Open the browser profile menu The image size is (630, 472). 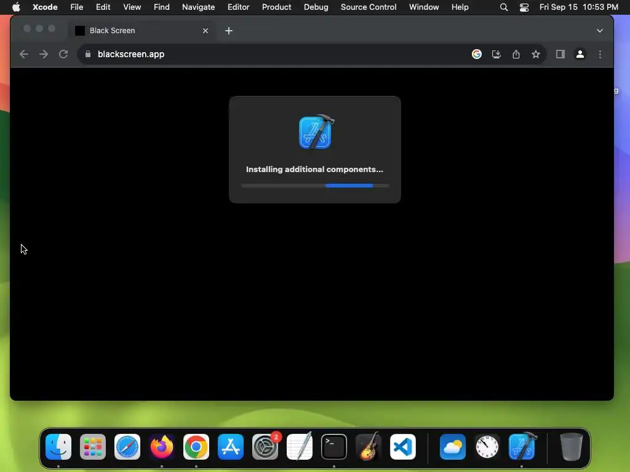(580, 54)
